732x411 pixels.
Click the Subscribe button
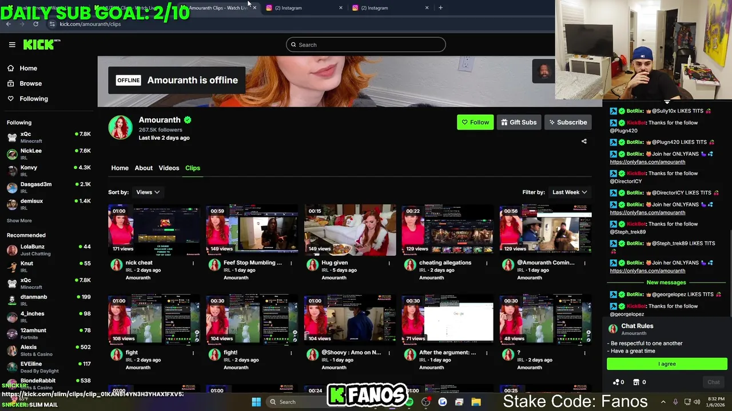coord(568,122)
